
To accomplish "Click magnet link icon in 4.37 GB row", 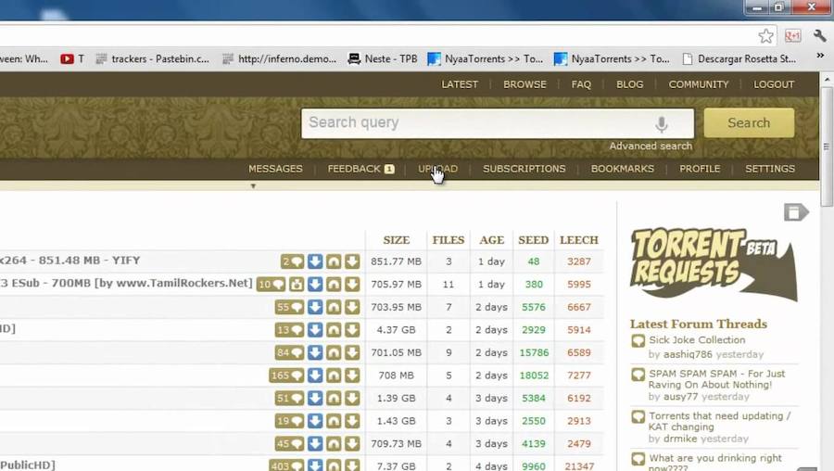I will point(334,330).
